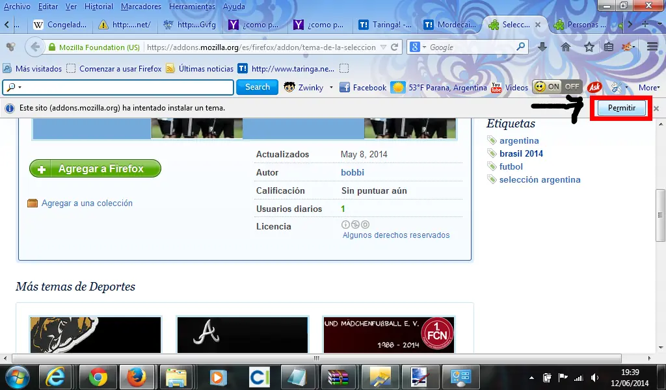The image size is (666, 390).
Task: Reload the page with the refresh icon
Action: point(395,47)
